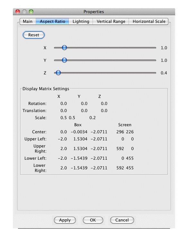This screenshot has height=246, width=188.
Task: Select the Aspect Ratio tab
Action: point(52,22)
